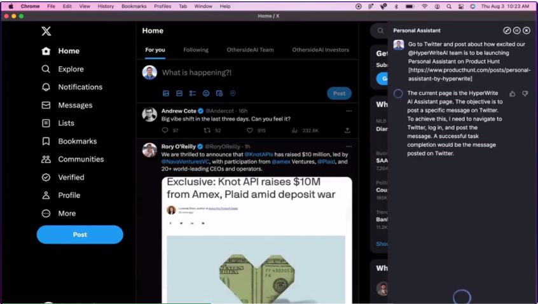Open Spotlight search in menu bar
Viewport: 538px width, 304px height.
coord(449,6)
